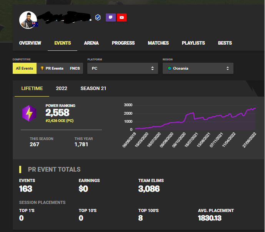Click the This Season value 267
This screenshot has width=265, height=232.
click(x=35, y=144)
